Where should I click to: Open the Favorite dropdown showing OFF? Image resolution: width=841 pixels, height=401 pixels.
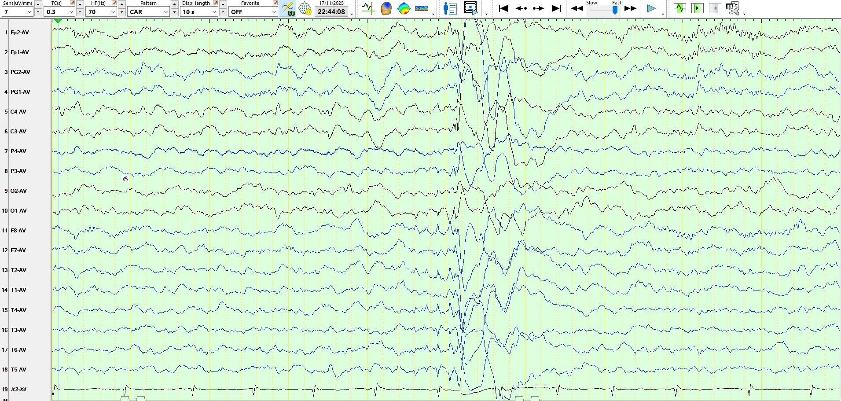[253, 12]
